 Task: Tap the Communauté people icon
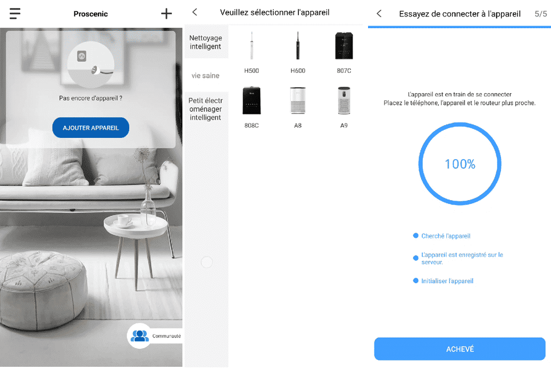pos(139,336)
